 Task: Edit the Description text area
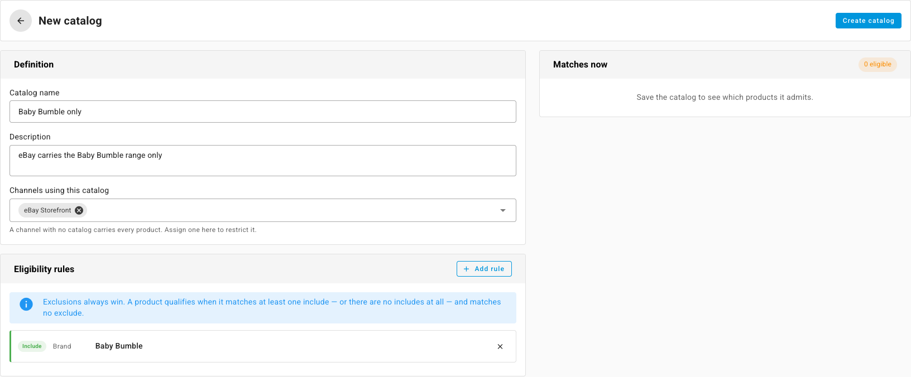coord(263,161)
